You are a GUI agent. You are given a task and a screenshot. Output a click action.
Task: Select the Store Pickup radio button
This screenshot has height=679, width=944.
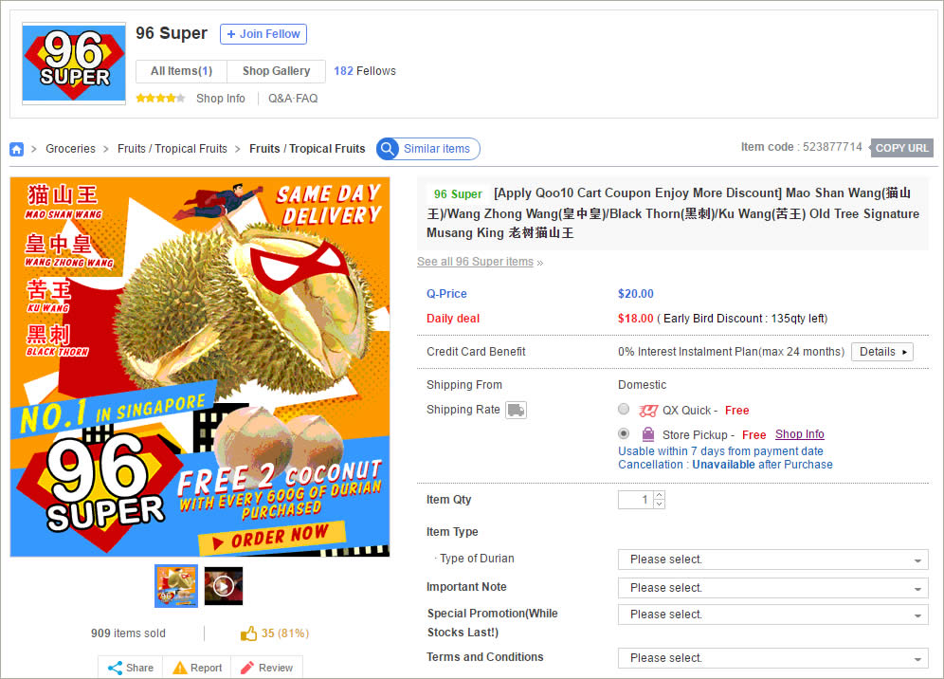[x=624, y=433]
